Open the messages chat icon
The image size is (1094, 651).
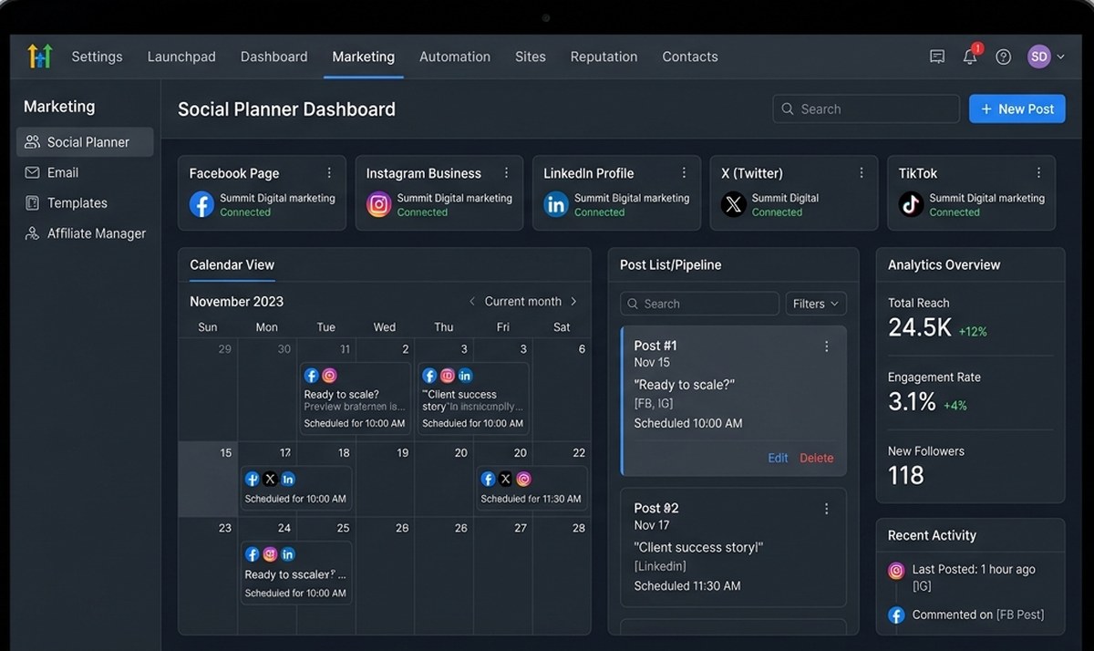pos(937,57)
